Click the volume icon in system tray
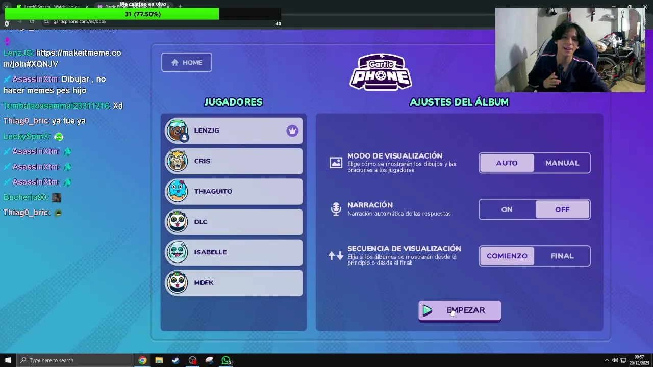The width and height of the screenshot is (653, 367). click(x=615, y=360)
